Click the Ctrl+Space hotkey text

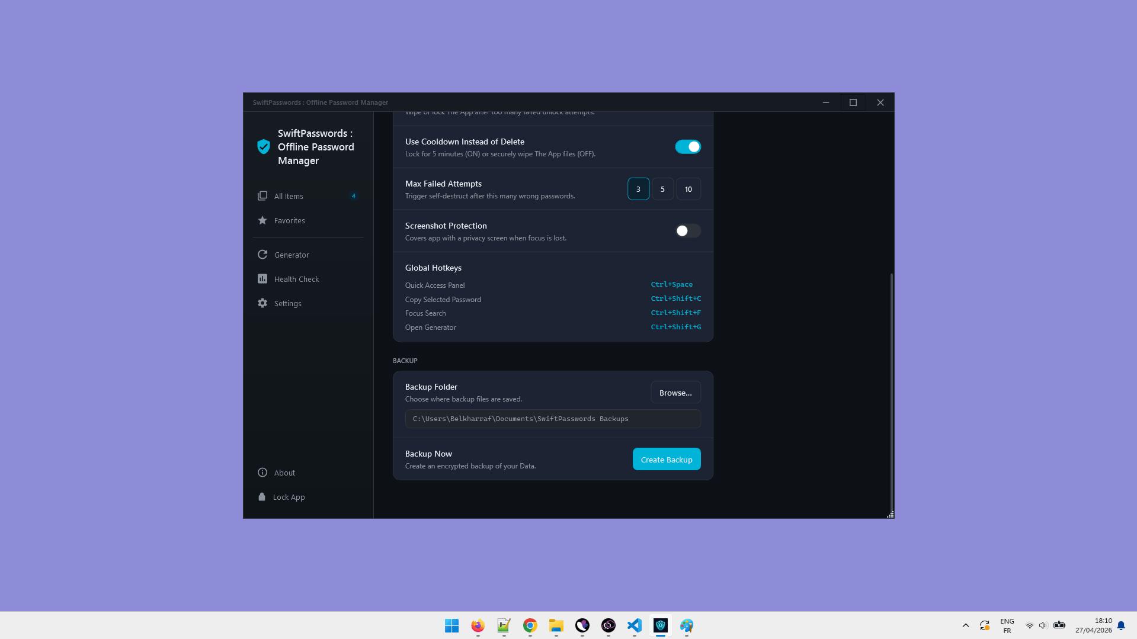click(671, 284)
